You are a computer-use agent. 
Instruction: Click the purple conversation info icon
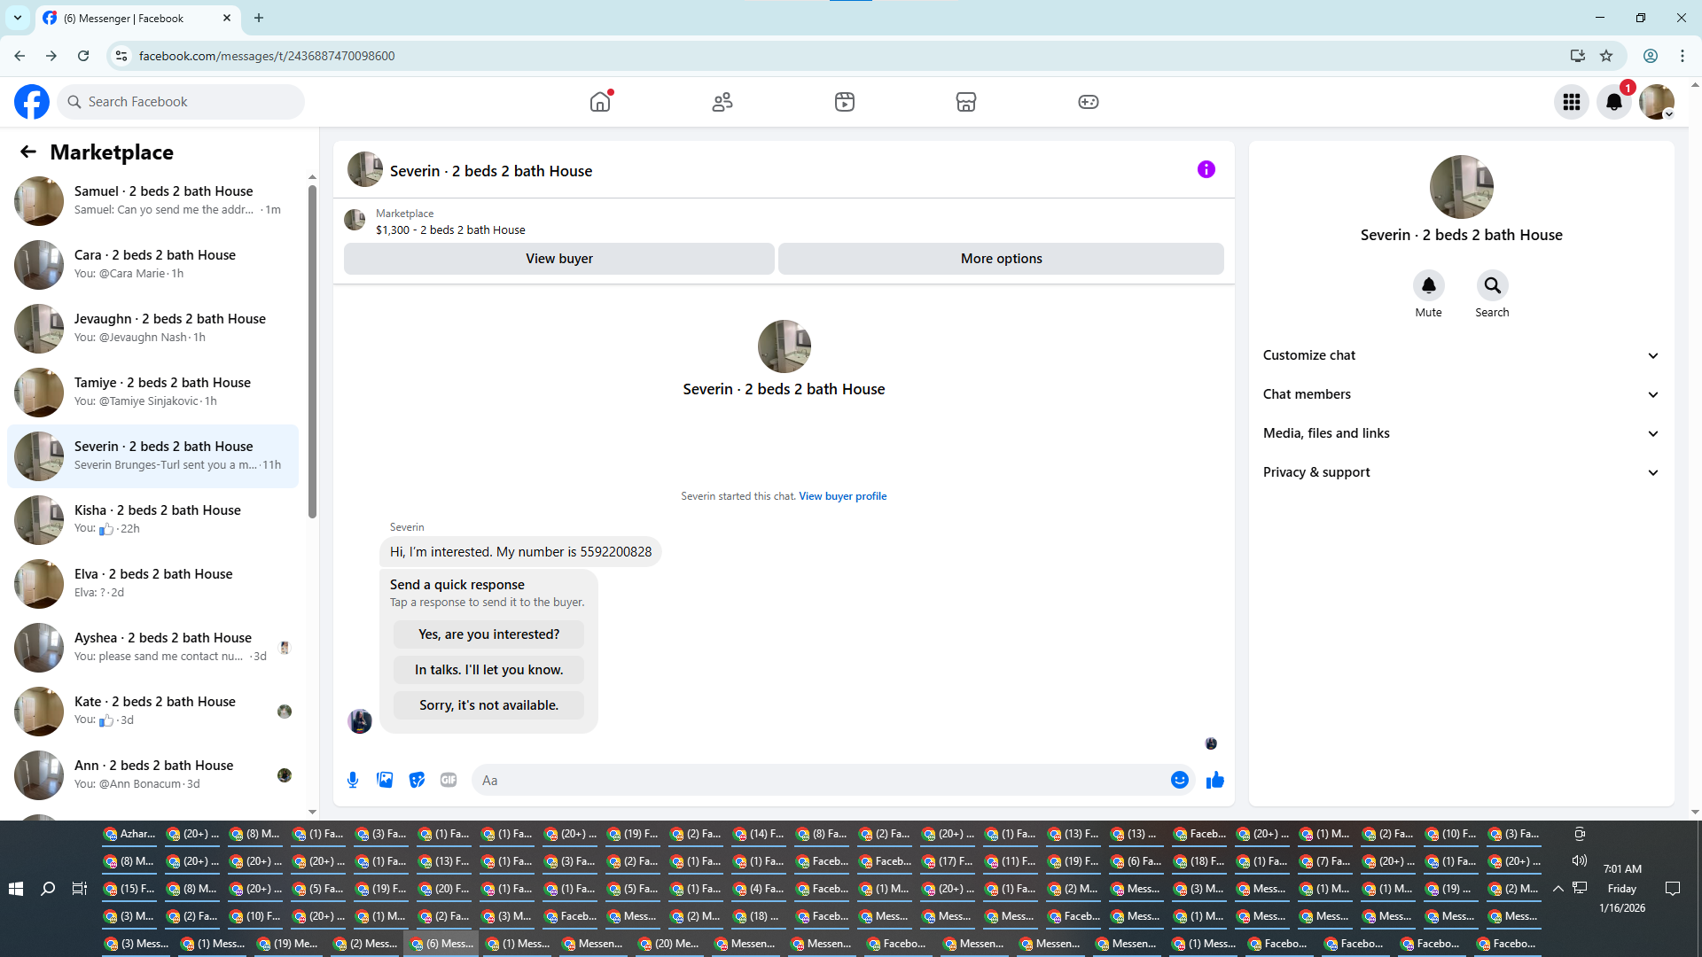click(1206, 169)
